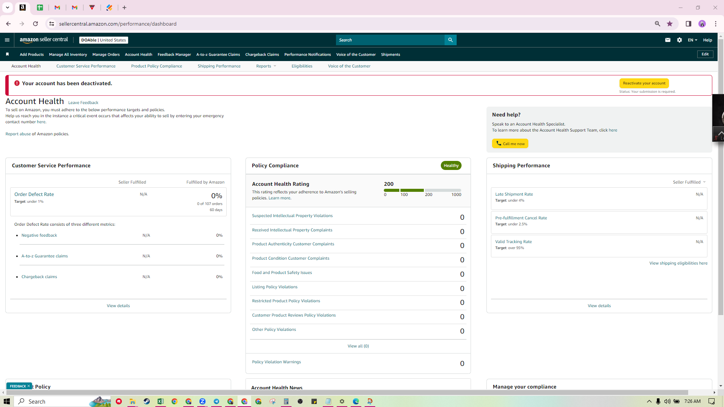Image resolution: width=724 pixels, height=407 pixels.
Task: Open the Seller Central hamburger menu
Action: [x=7, y=40]
